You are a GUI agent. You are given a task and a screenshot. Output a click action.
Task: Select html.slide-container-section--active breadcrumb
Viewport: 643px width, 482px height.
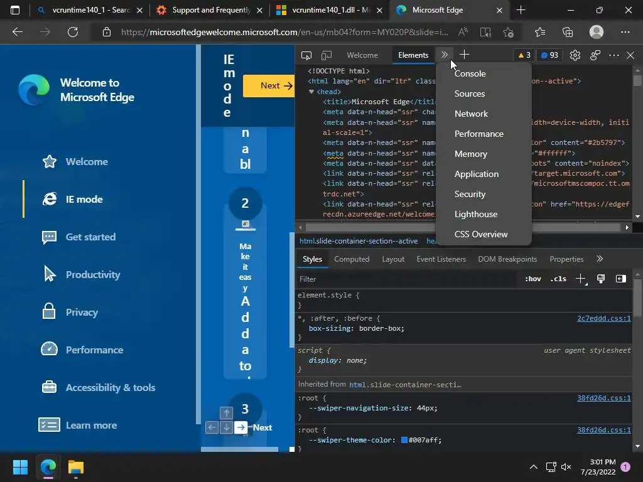[359, 241]
